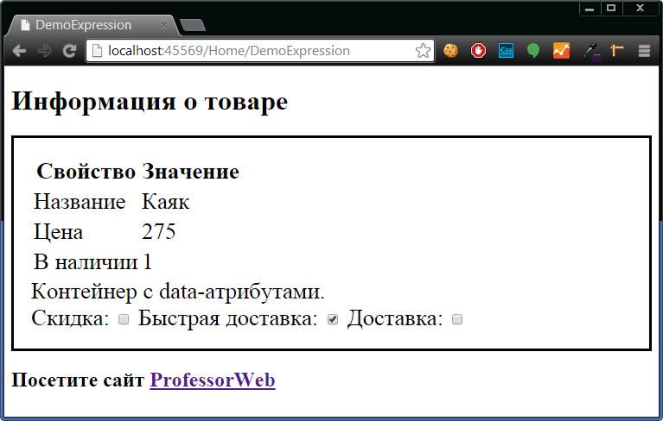Open a new browser tab
Image resolution: width=663 pixels, height=421 pixels.
pyautogui.click(x=193, y=26)
